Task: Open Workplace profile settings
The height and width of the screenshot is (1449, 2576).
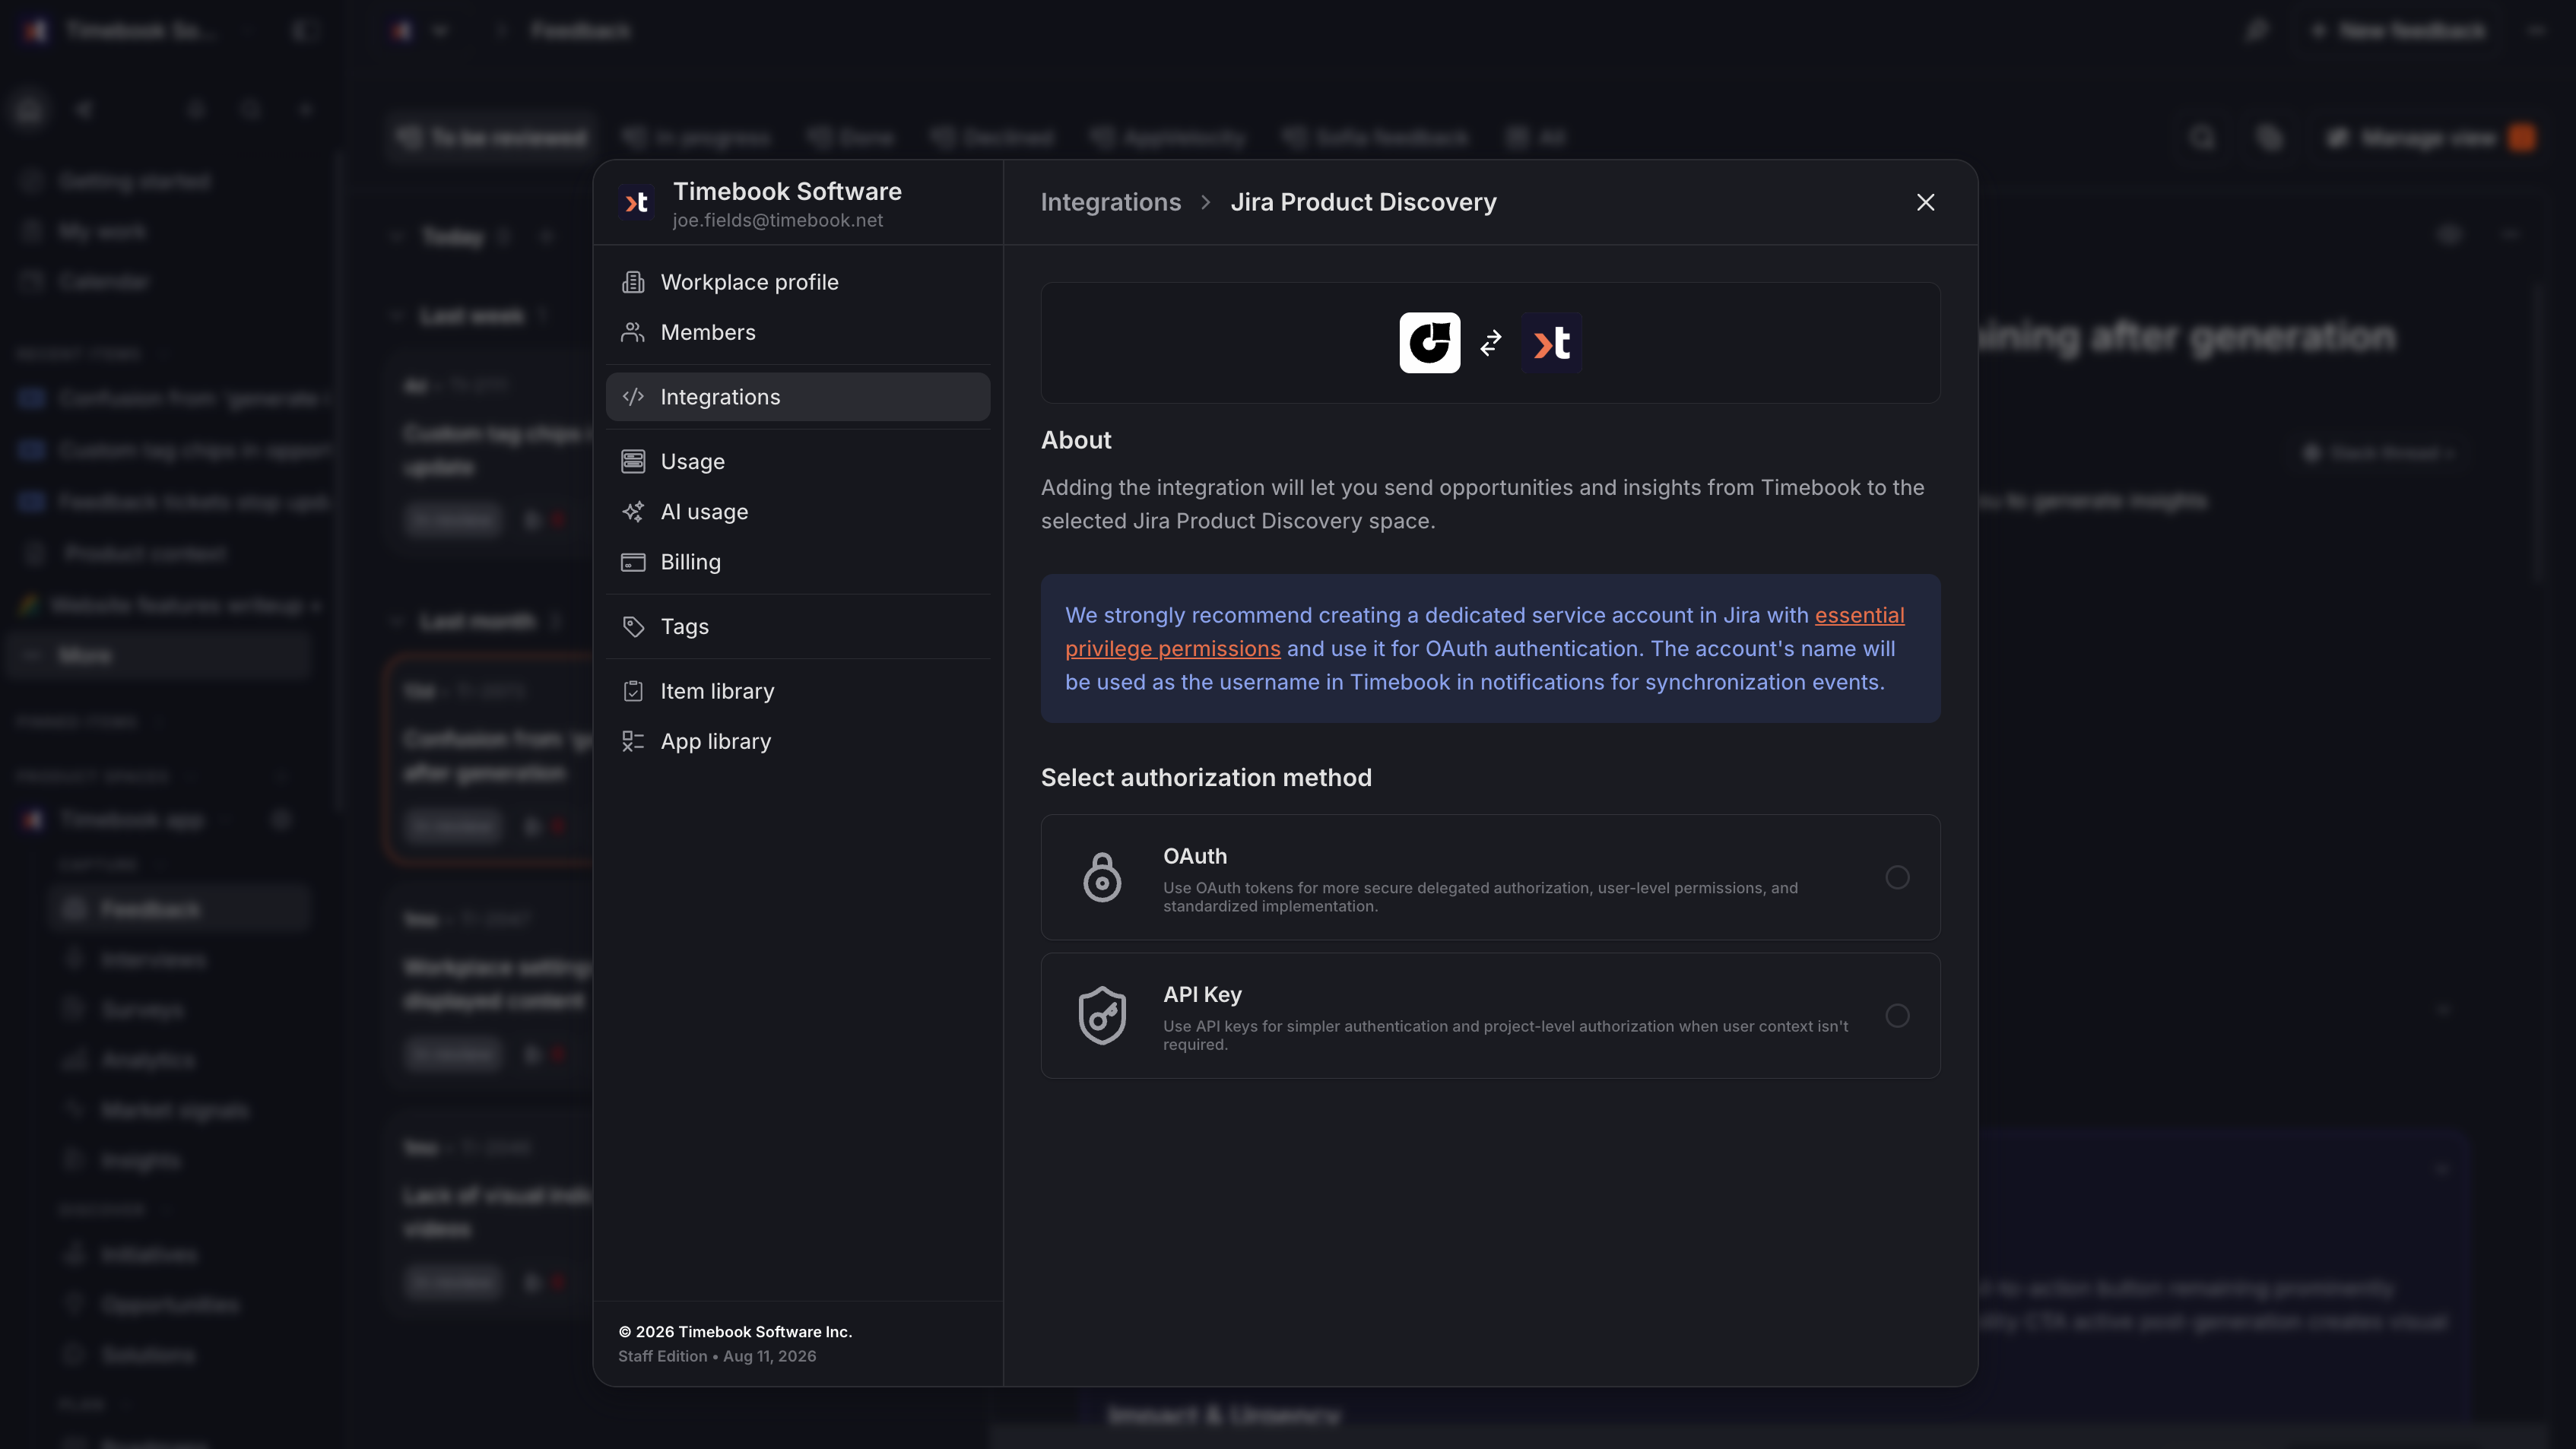Action: pos(797,282)
